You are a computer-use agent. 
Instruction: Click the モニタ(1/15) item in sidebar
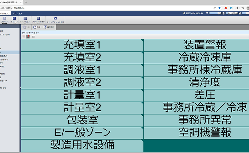[x=6, y=34]
